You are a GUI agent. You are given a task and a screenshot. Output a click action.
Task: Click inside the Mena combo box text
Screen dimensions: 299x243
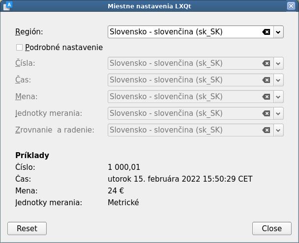(x=184, y=97)
